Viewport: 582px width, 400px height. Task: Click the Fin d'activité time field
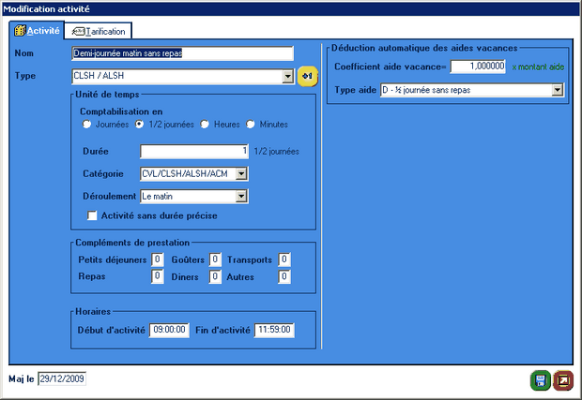coord(274,330)
